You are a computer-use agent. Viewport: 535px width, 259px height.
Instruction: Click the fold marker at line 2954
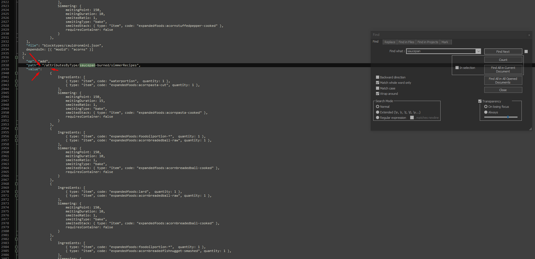tap(16, 128)
